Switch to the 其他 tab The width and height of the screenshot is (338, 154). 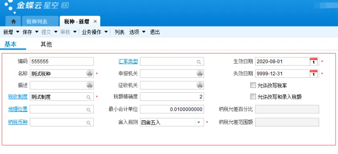pos(46,44)
